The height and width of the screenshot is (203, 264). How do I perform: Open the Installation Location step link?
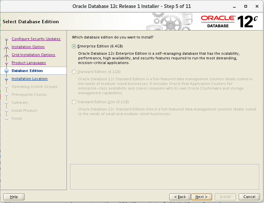pos(29,79)
